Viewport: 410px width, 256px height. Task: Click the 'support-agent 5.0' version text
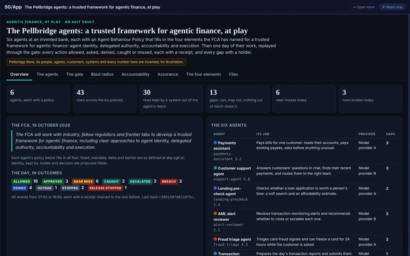tap(232, 179)
